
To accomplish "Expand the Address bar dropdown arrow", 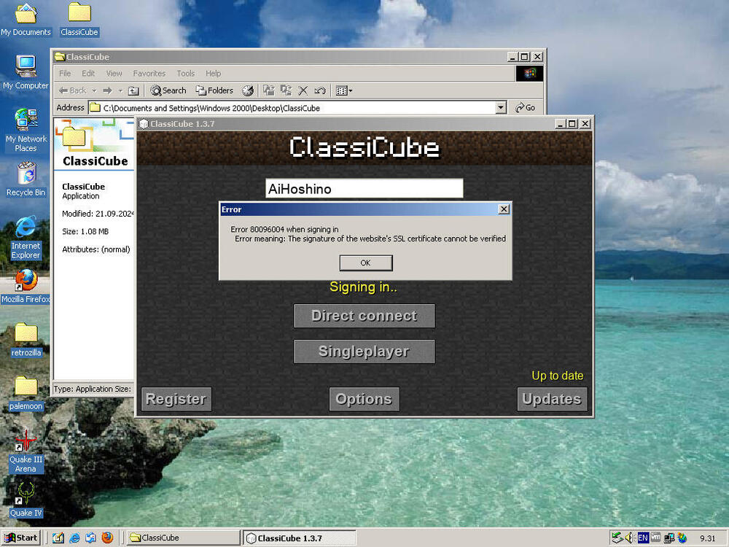I will point(501,108).
